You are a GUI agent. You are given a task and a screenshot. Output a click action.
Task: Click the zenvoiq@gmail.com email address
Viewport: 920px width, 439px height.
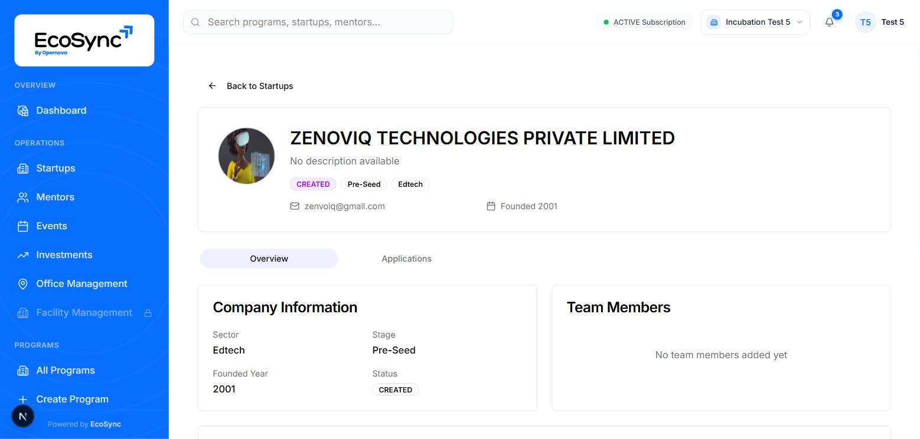344,206
